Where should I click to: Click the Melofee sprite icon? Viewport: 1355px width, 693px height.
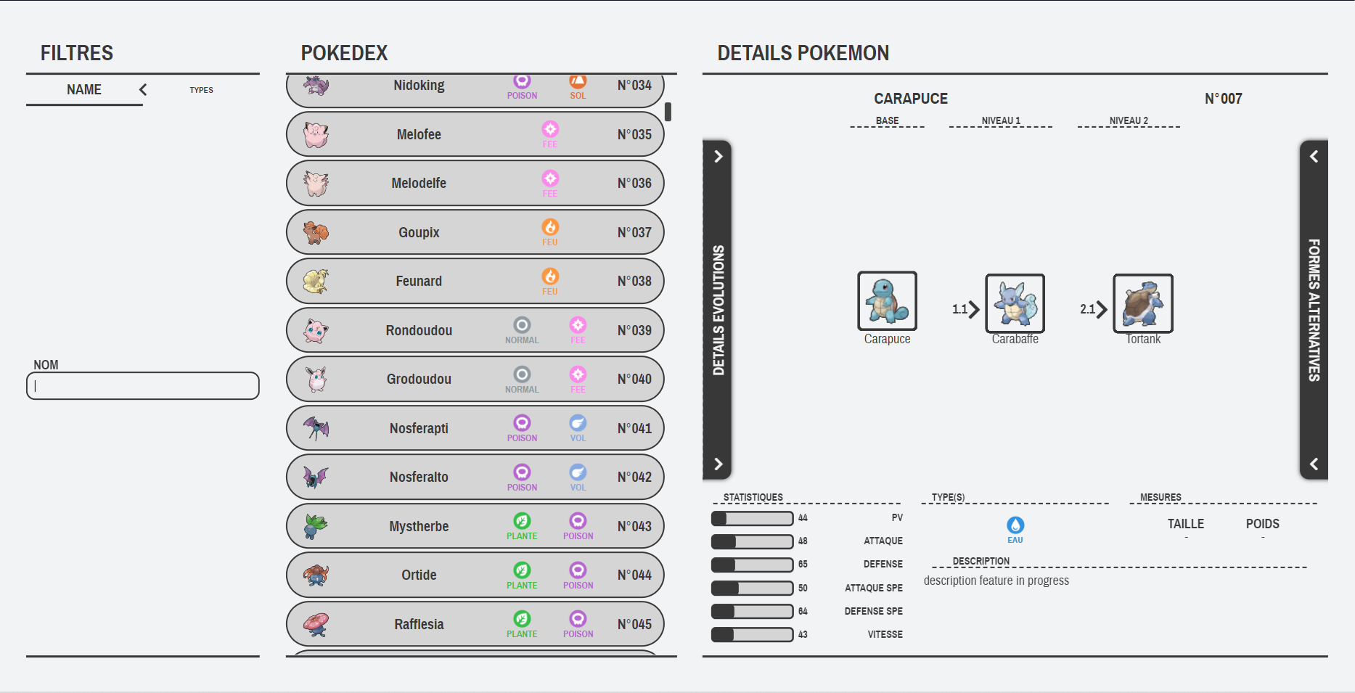click(316, 134)
